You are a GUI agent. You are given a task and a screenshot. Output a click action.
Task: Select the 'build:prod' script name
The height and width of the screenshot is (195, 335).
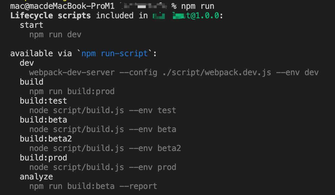[x=43, y=158]
